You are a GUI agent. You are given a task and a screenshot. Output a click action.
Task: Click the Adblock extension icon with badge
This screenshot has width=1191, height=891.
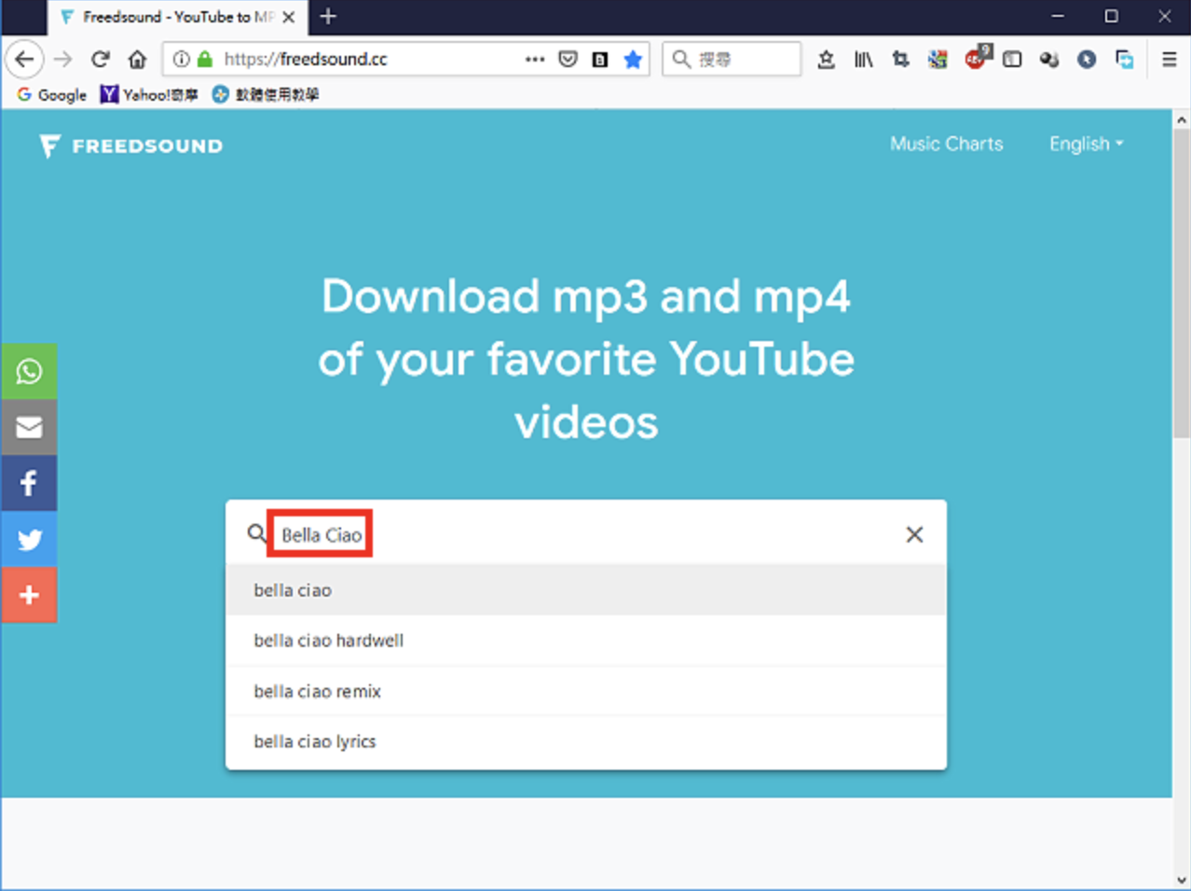976,58
